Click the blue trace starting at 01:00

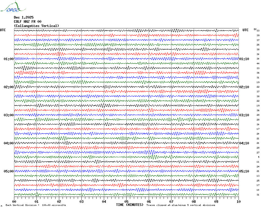[126, 59]
